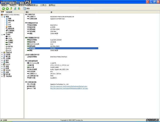Click the Intel Direct Media Interface value
This screenshot has height=122, width=160.
(x=58, y=57)
